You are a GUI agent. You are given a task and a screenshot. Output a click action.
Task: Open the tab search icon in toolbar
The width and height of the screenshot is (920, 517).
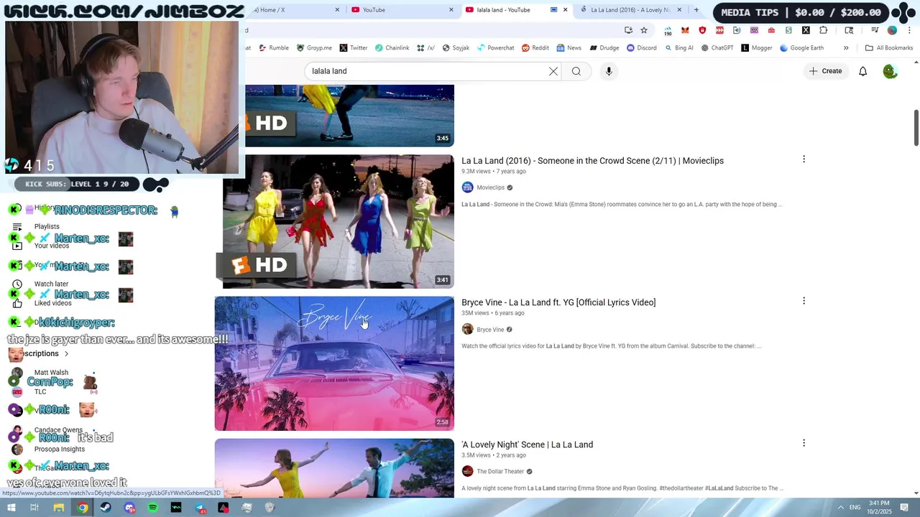click(849, 30)
